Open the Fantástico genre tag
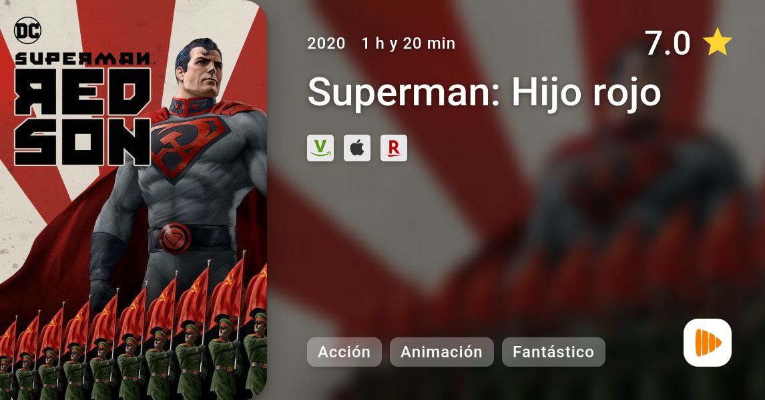The width and height of the screenshot is (765, 400). (x=553, y=352)
